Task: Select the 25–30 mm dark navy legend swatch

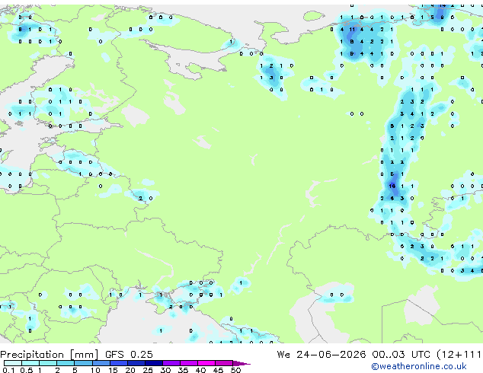Action: click(154, 363)
